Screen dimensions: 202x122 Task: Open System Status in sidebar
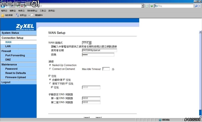tap(18, 33)
